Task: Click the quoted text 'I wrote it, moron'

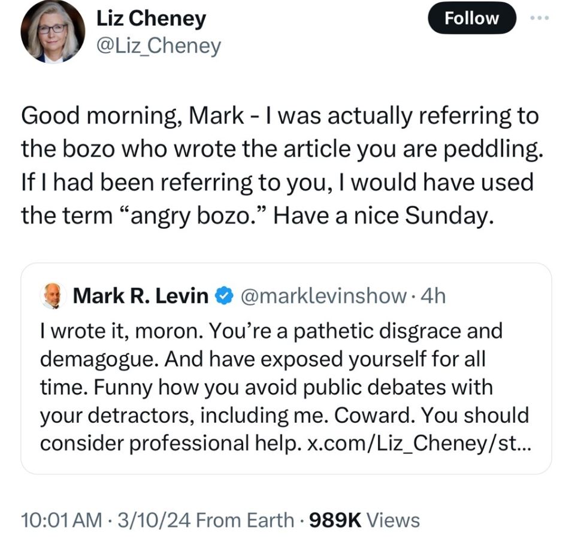Action: (x=122, y=331)
